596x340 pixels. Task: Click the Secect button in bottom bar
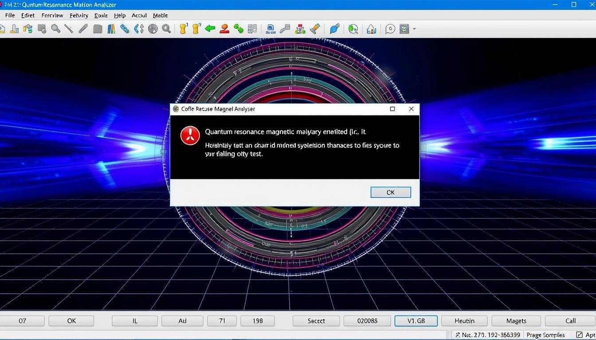[x=316, y=321]
